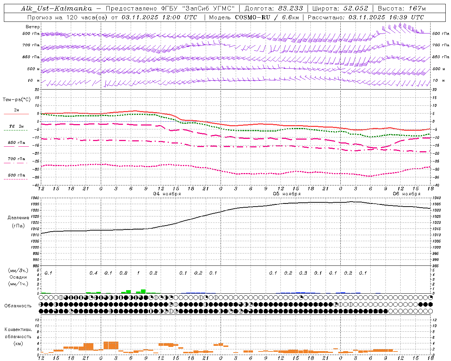Click the elevation label Высота: 167м

[402, 8]
